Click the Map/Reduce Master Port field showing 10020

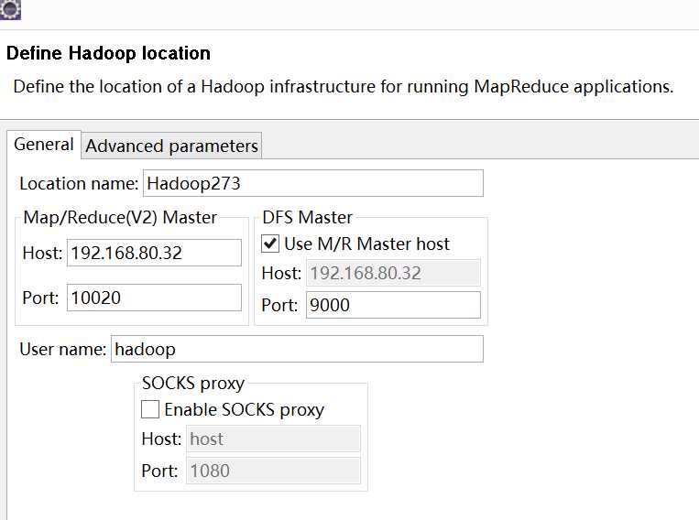(154, 298)
